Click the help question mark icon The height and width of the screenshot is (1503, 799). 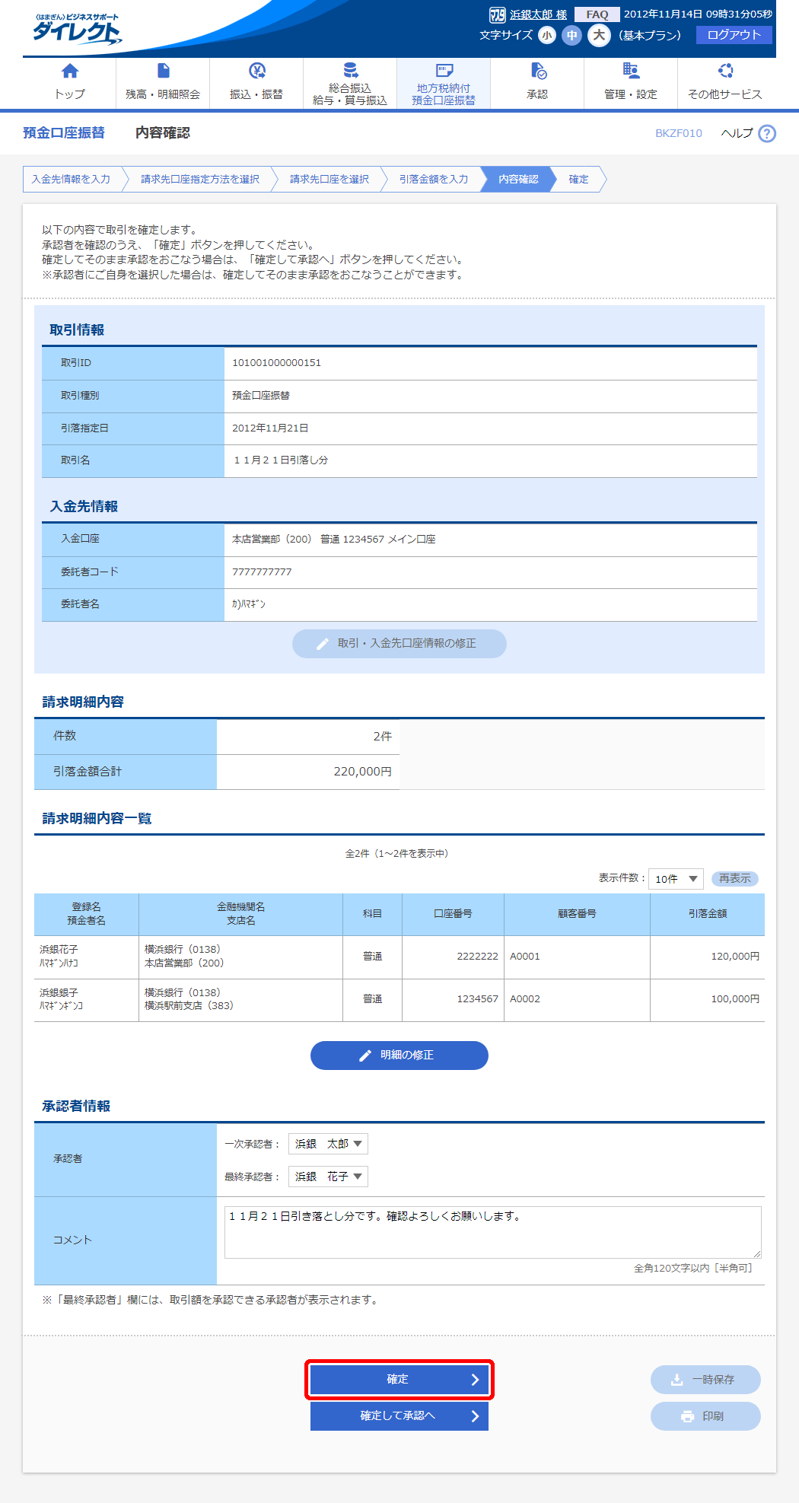(x=767, y=133)
